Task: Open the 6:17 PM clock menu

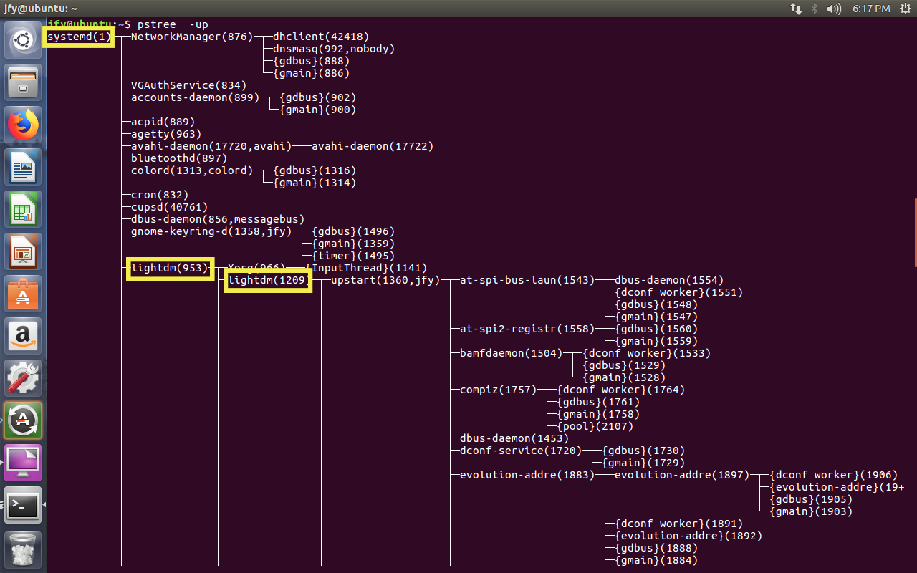Action: pos(871,8)
